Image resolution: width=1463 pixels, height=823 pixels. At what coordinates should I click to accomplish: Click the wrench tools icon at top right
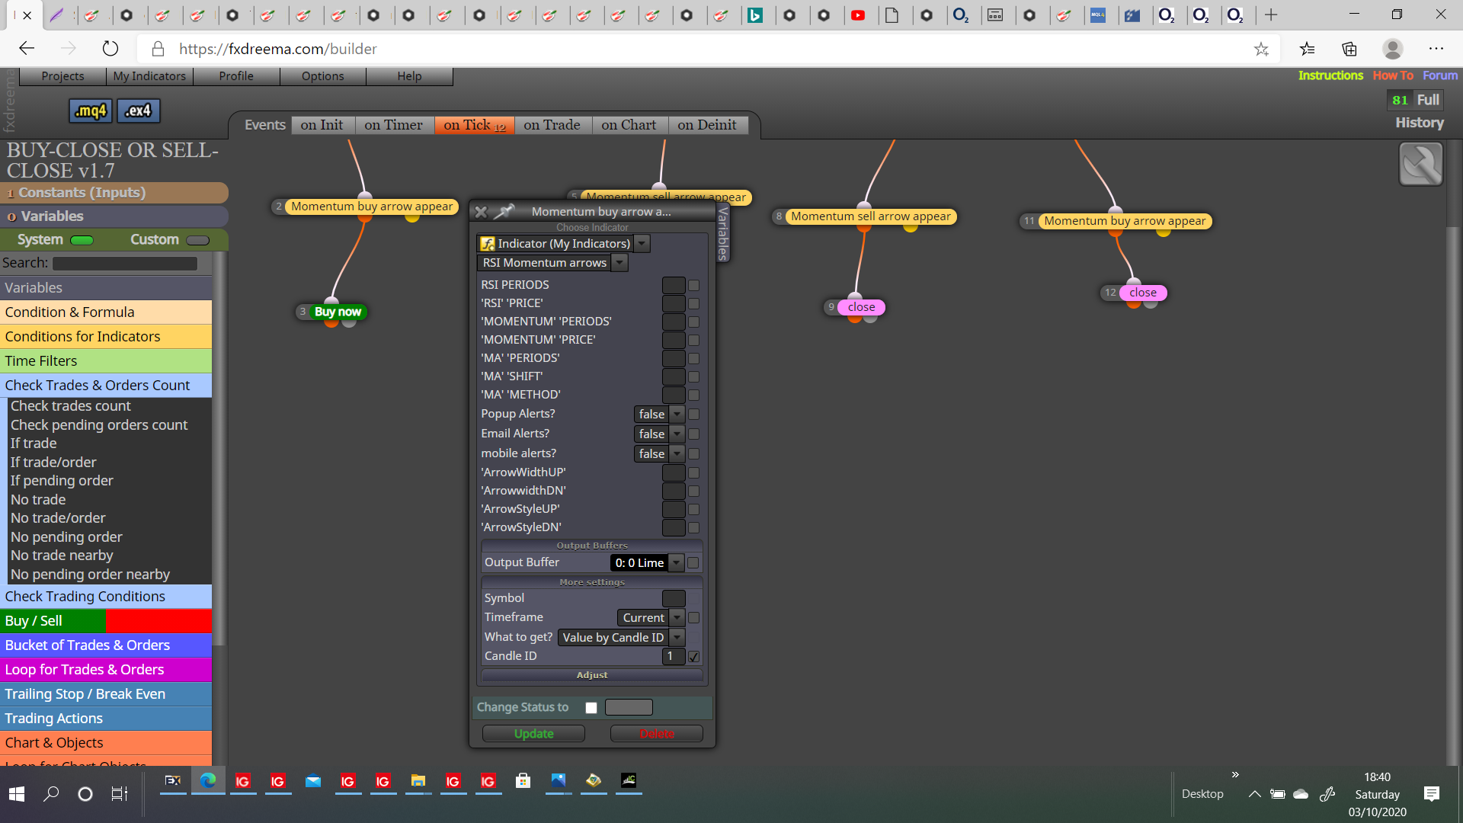[1420, 164]
